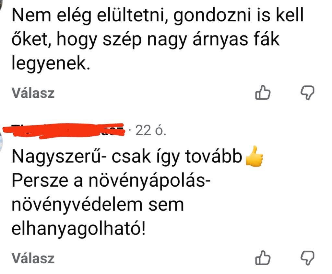Like the comment about shady trees
This screenshot has height=274, width=332.
pyautogui.click(x=263, y=93)
